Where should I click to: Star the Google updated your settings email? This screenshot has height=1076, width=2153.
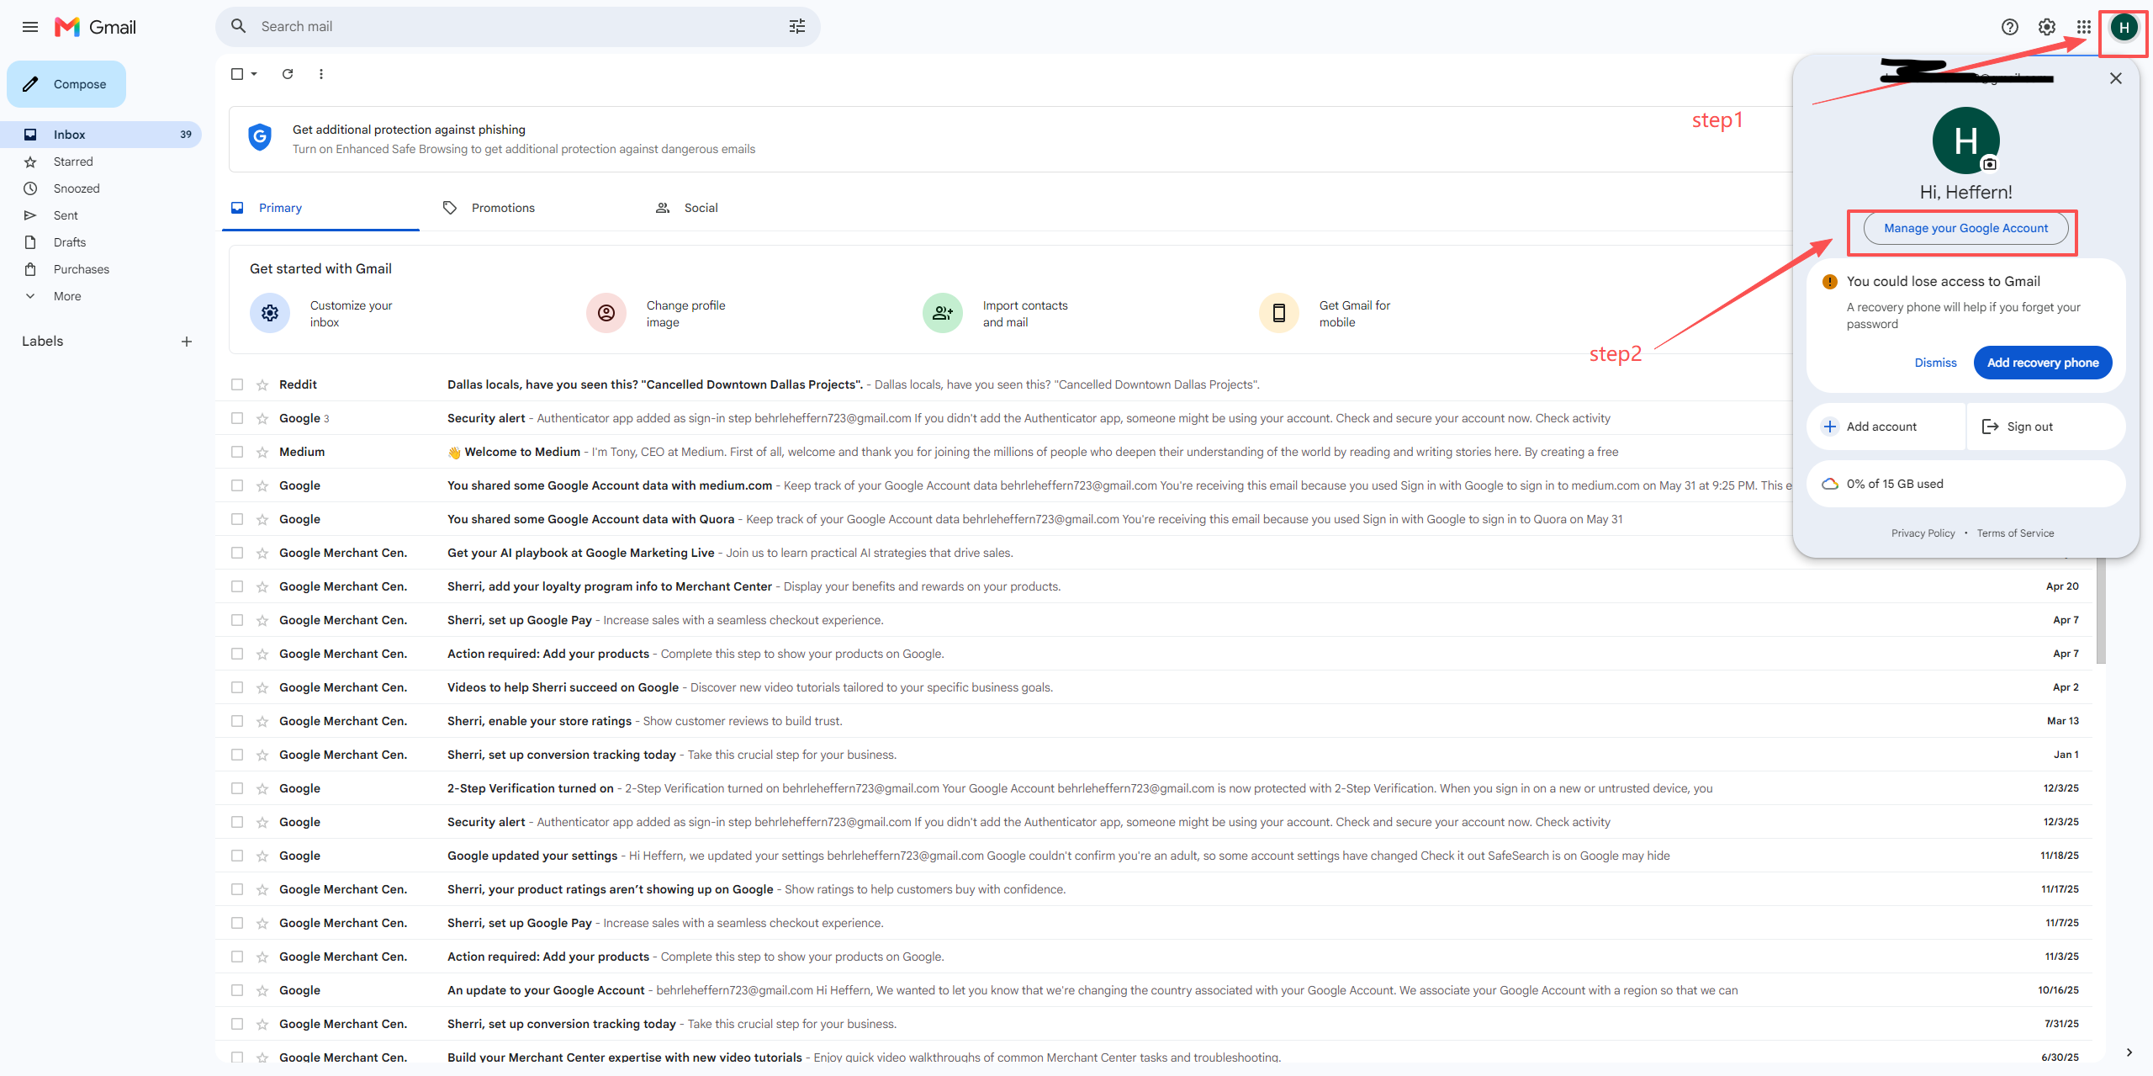[x=262, y=856]
